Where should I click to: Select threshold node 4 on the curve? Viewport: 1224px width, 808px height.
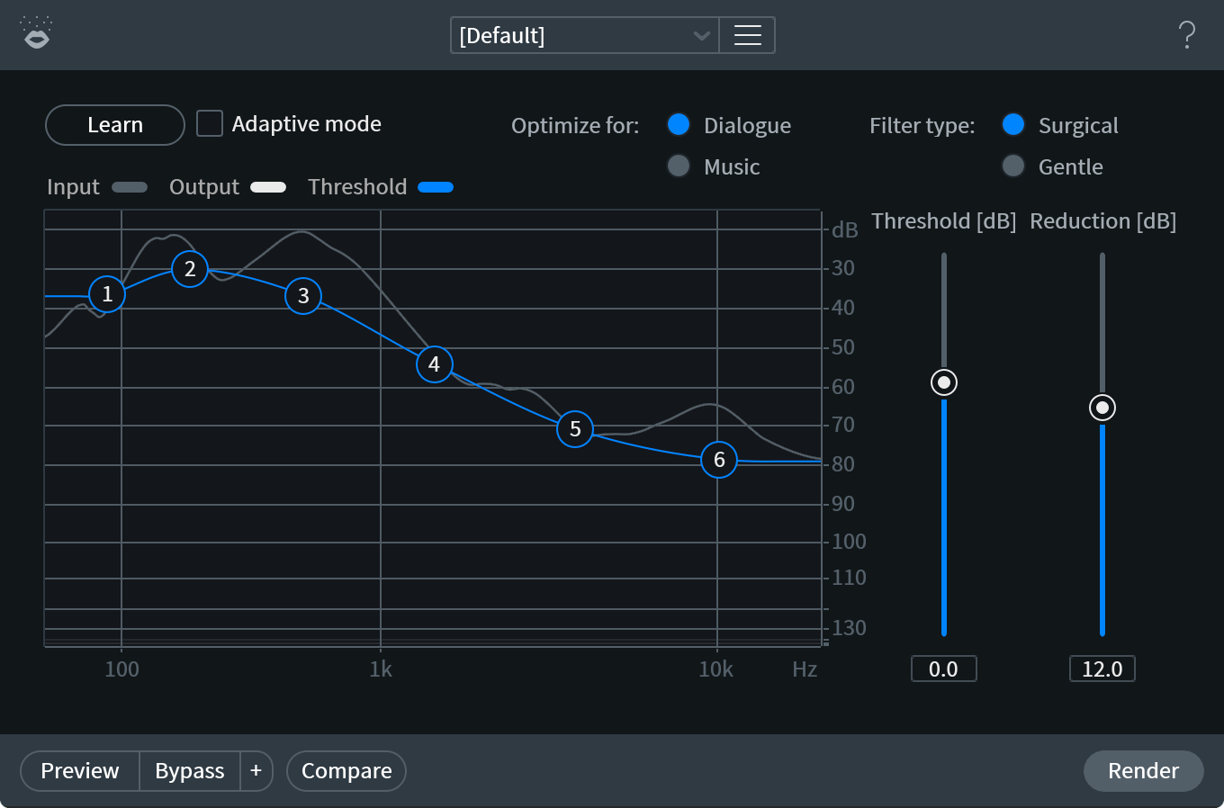pyautogui.click(x=435, y=364)
